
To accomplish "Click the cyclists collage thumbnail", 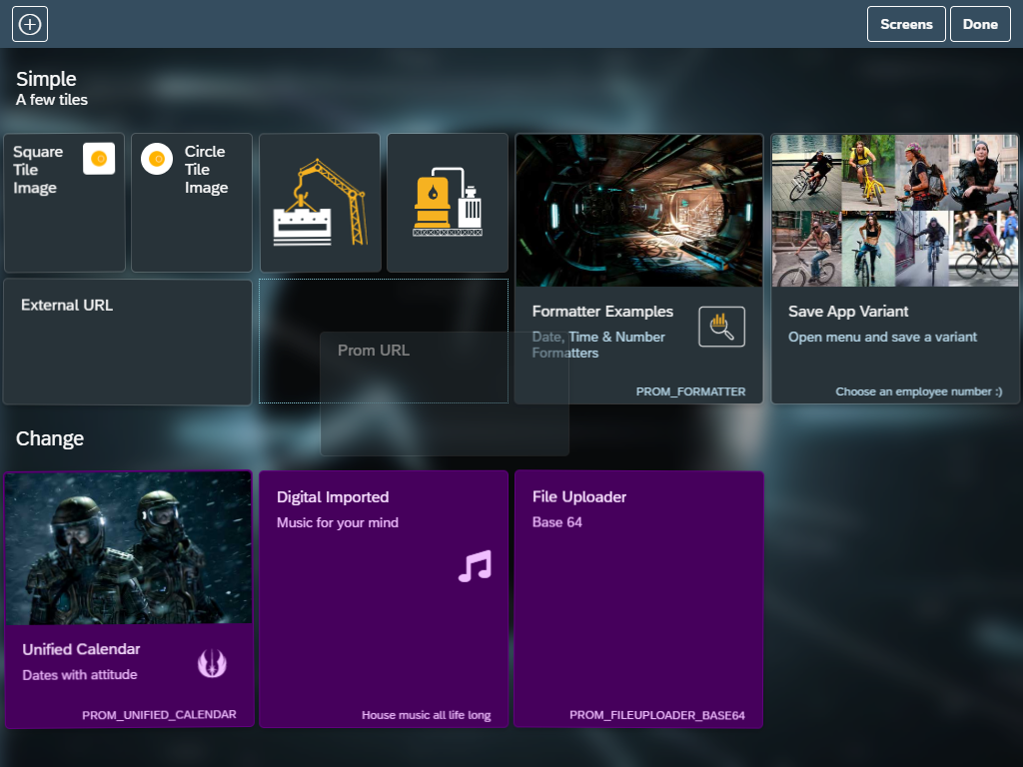I will coord(894,211).
